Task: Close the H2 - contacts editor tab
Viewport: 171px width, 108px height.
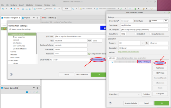Action: click(55, 18)
